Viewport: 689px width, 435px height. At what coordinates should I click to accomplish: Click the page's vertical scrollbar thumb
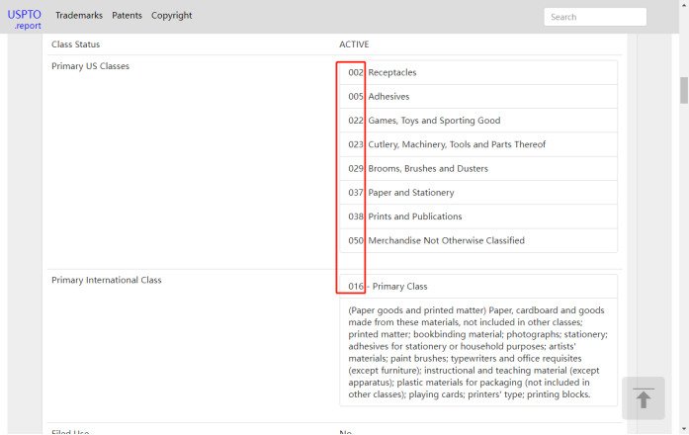coord(684,91)
